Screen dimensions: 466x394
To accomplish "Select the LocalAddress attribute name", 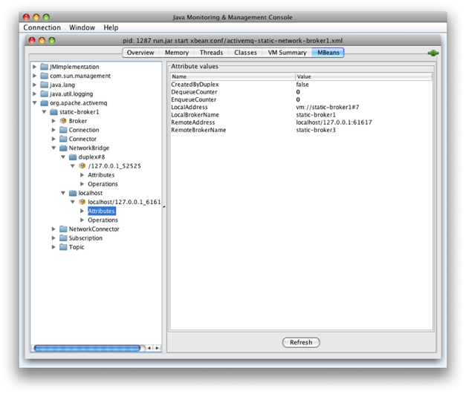I will point(190,107).
